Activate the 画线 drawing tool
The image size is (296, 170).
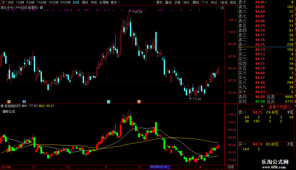tap(196, 2)
